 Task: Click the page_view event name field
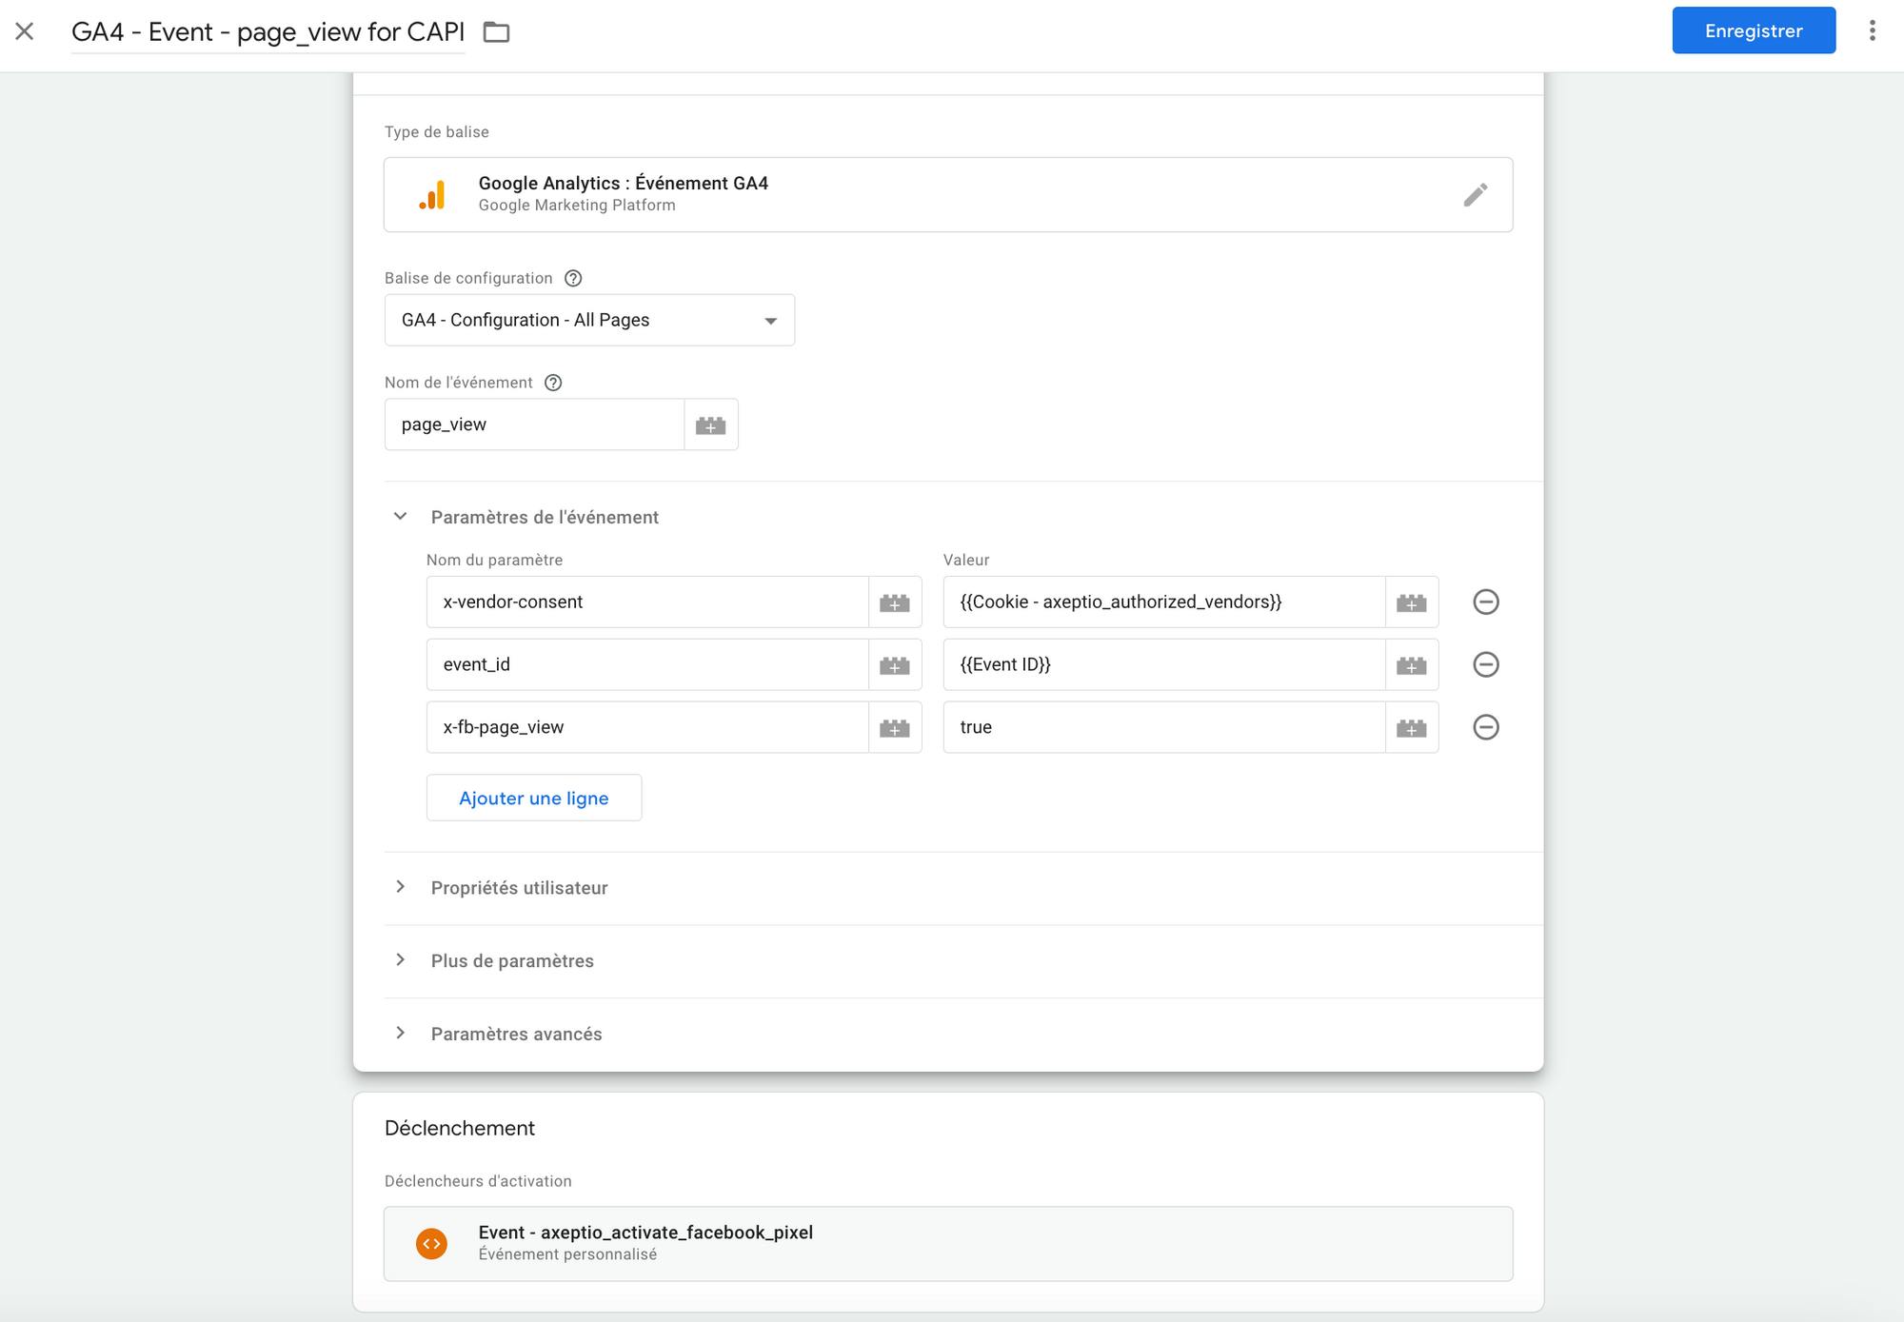[x=534, y=424]
